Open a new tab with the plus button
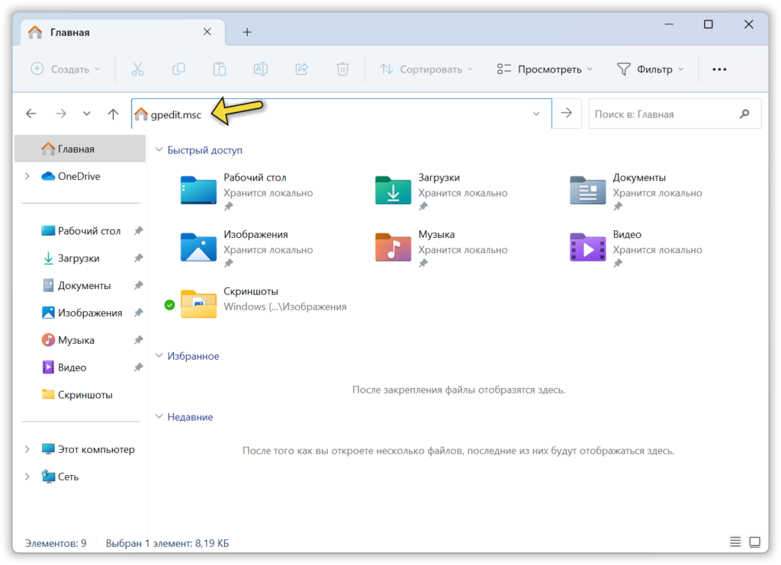This screenshot has height=565, width=781. 246,32
